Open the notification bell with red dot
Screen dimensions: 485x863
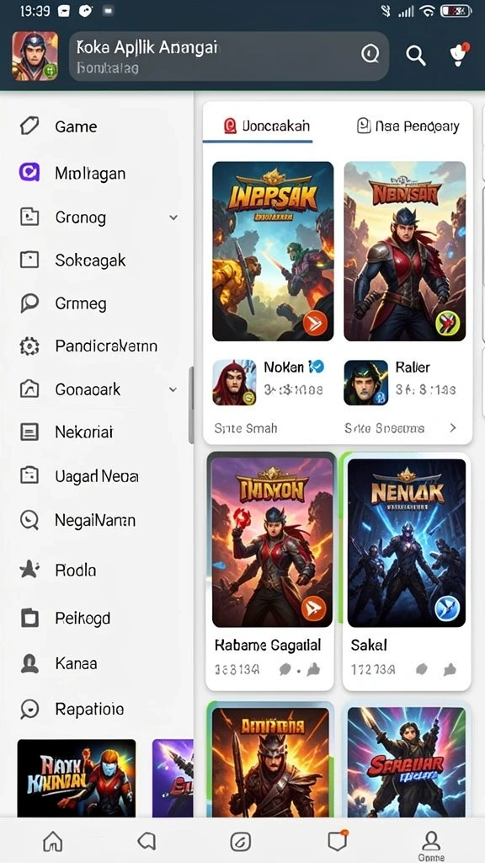point(458,55)
